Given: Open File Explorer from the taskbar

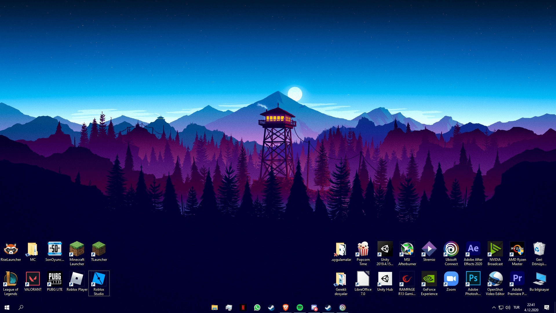Looking at the screenshot, I should click(214, 307).
